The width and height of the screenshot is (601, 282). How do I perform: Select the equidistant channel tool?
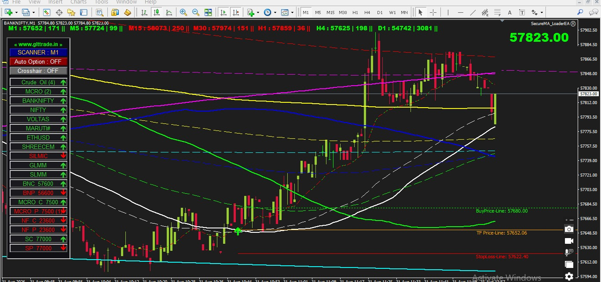coord(485,12)
